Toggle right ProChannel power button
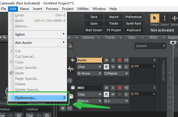This screenshot has width=178, height=117. pos(47,115)
